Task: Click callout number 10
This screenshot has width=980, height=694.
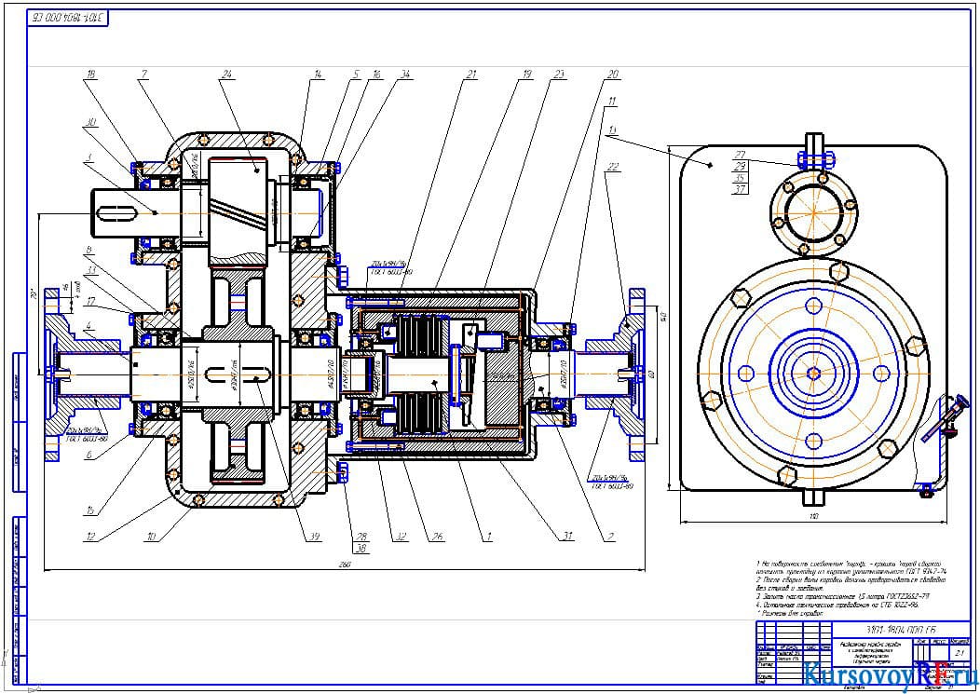Action: pyautogui.click(x=152, y=537)
